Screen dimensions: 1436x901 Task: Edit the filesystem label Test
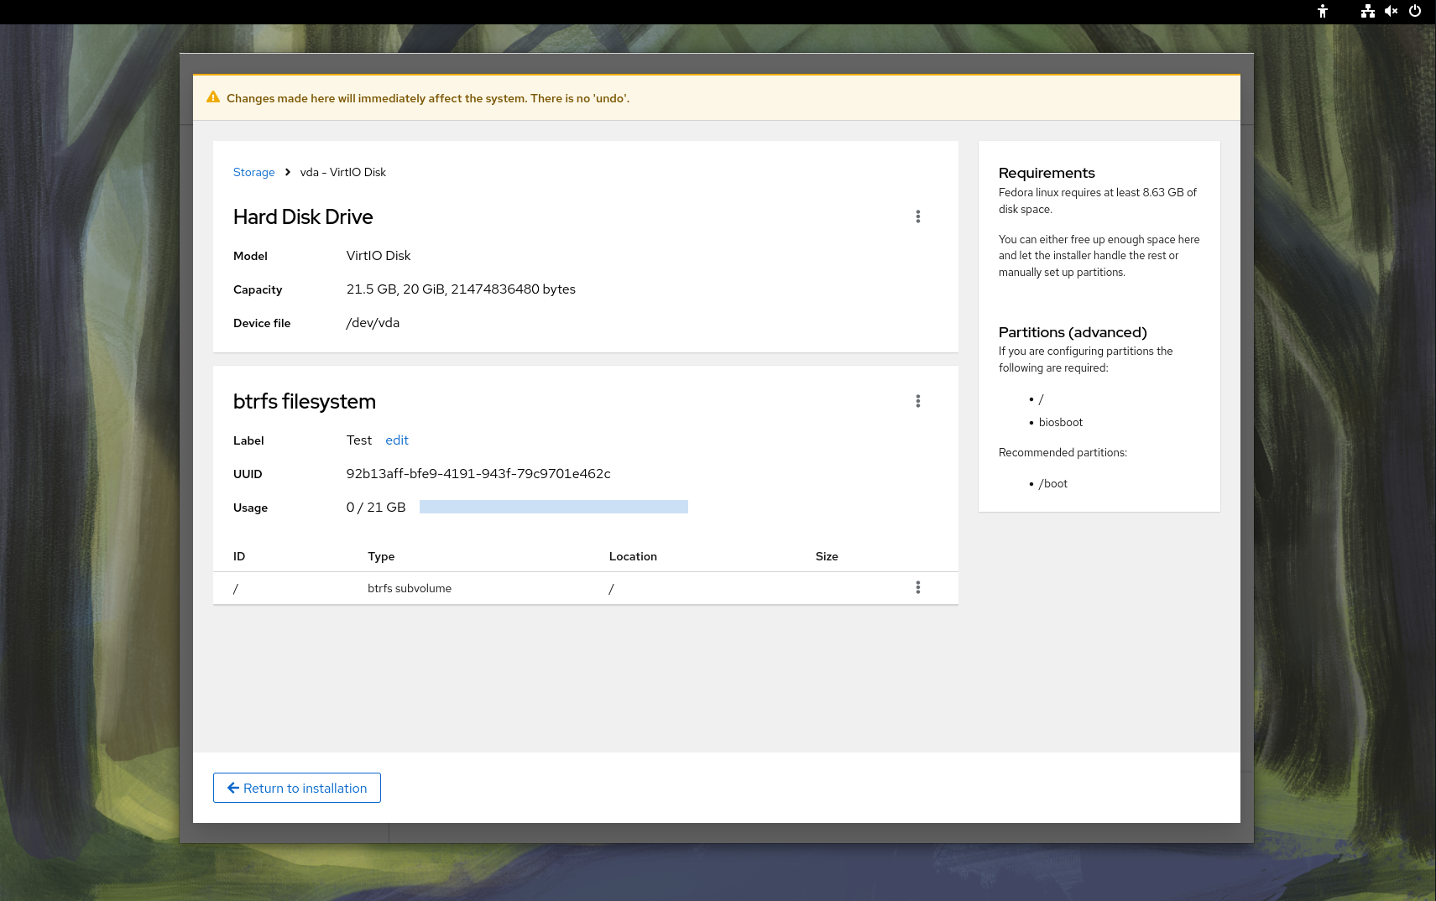396,440
